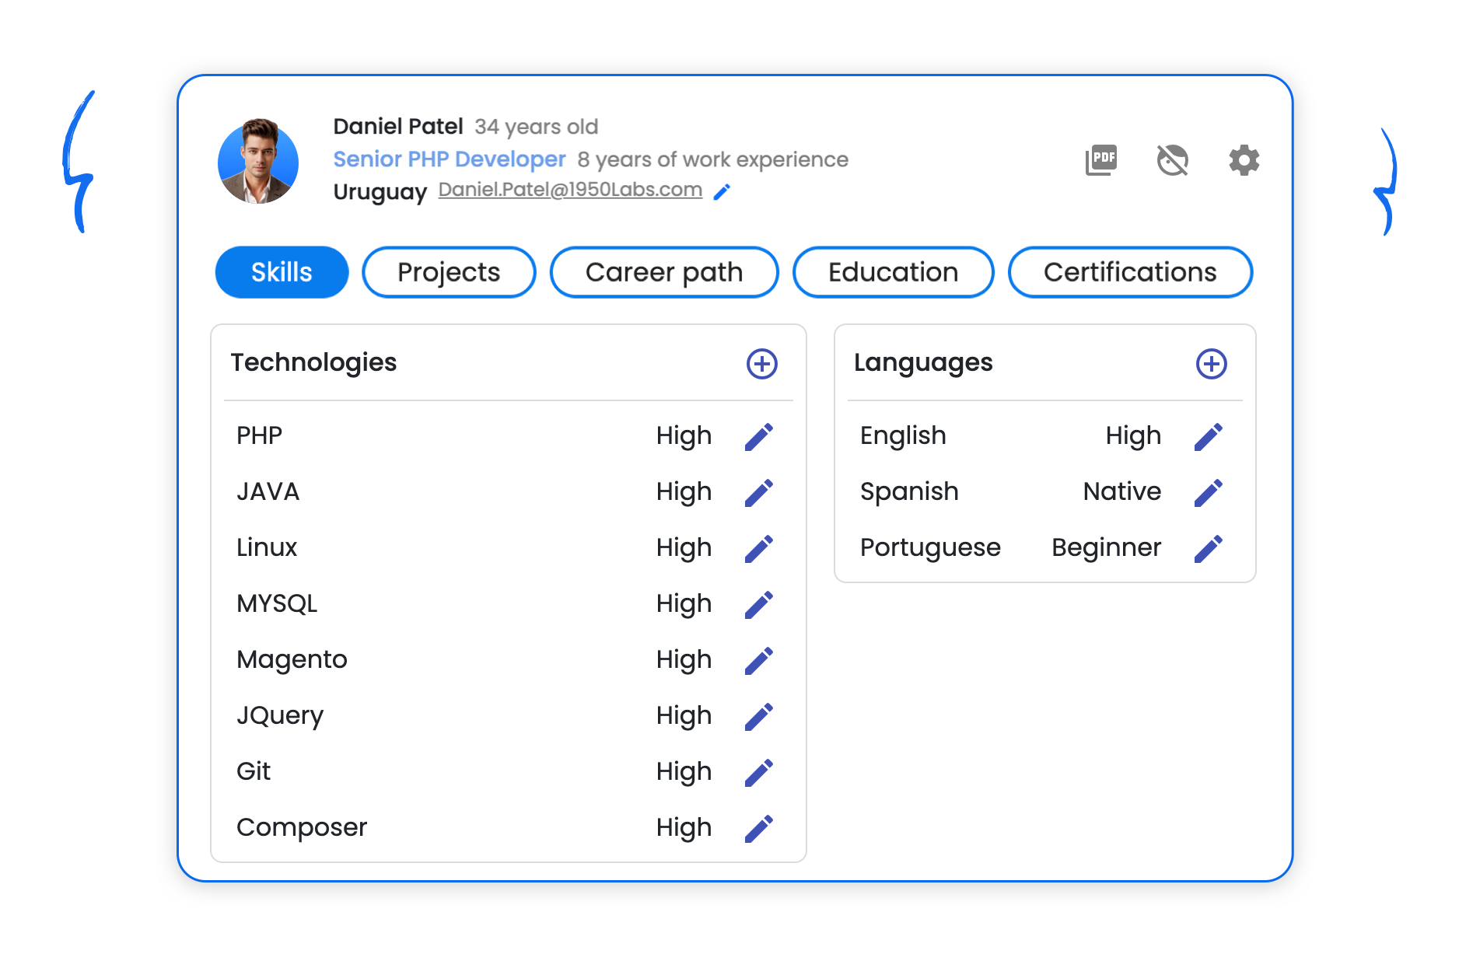
Task: Toggle the profile visibility eye icon
Action: coord(1172,160)
